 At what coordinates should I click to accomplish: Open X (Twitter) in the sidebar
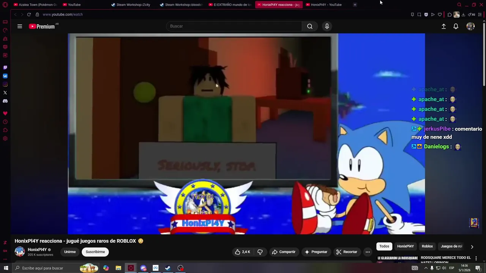5,93
